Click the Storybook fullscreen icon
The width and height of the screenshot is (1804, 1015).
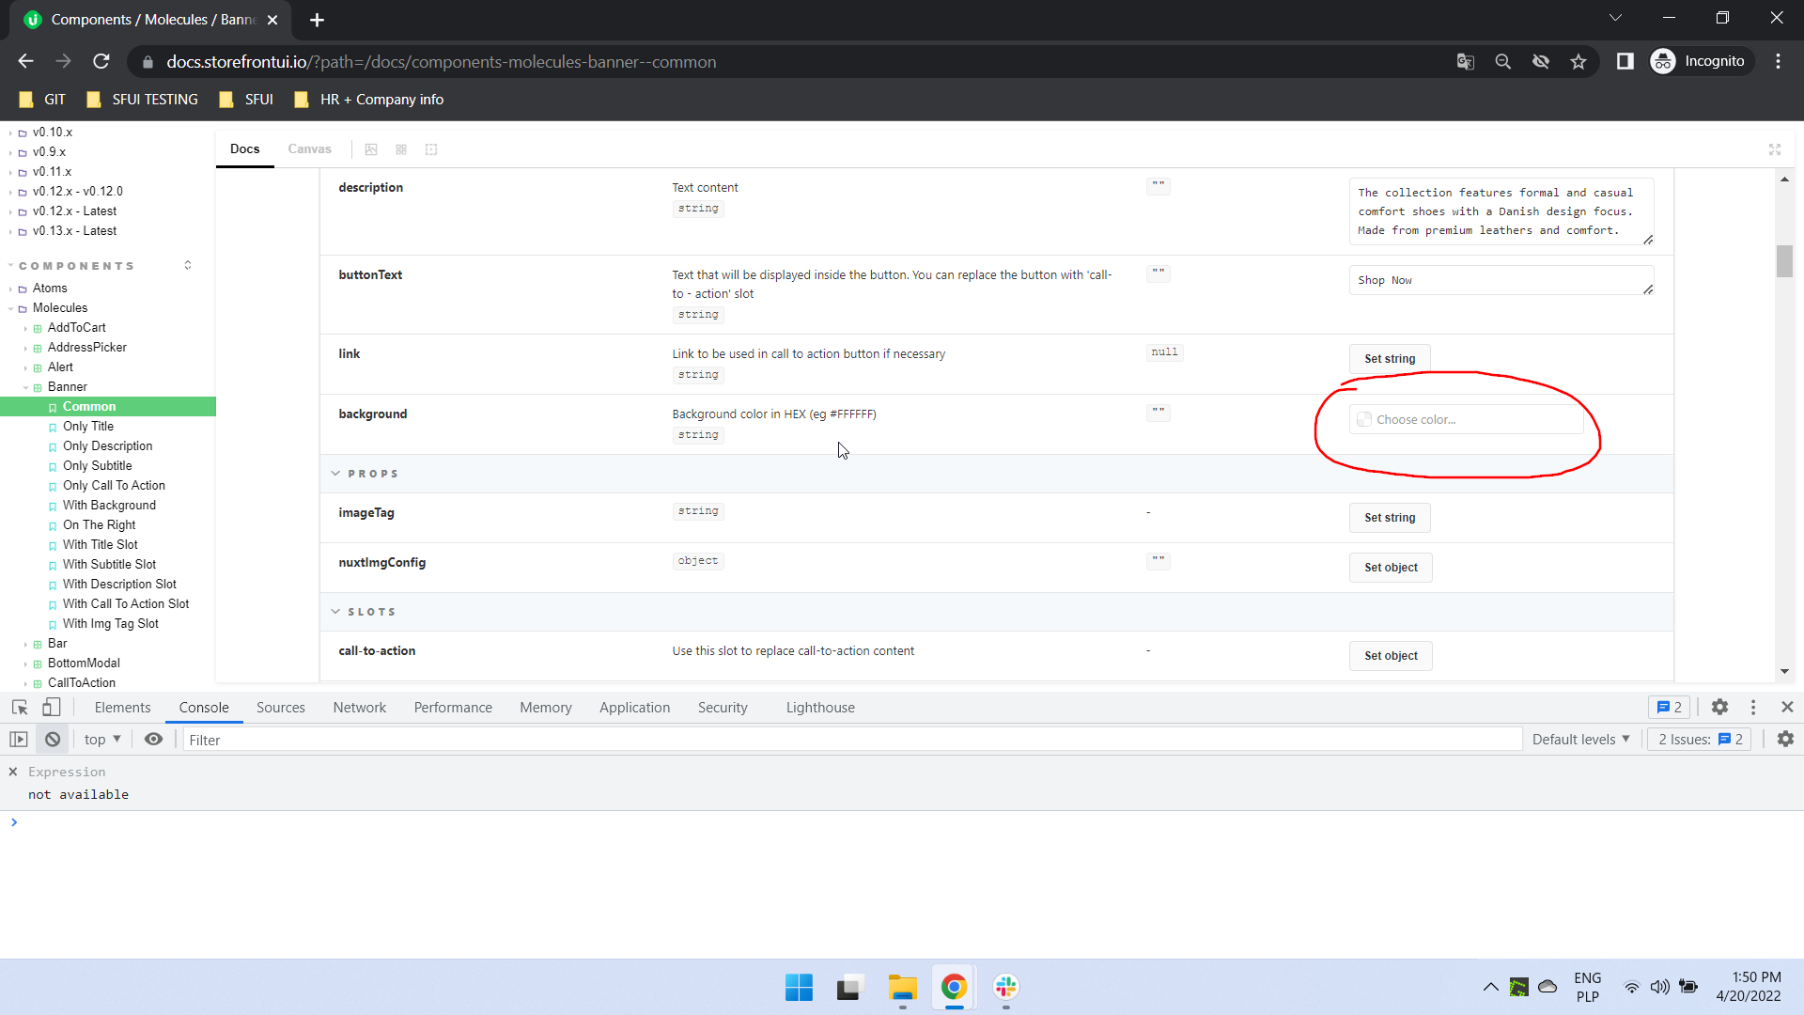(1775, 149)
